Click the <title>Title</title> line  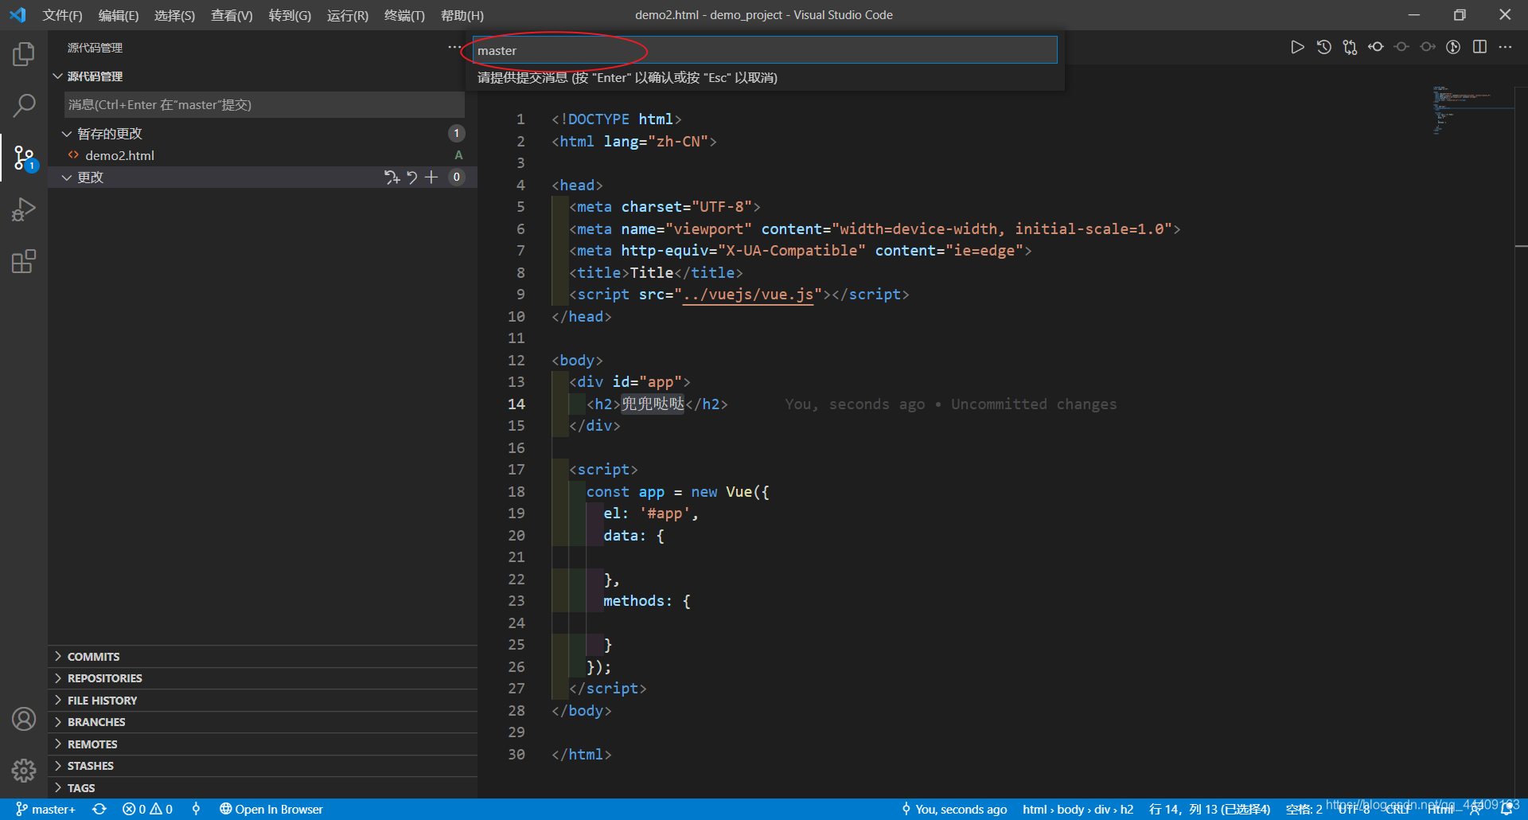(x=657, y=272)
